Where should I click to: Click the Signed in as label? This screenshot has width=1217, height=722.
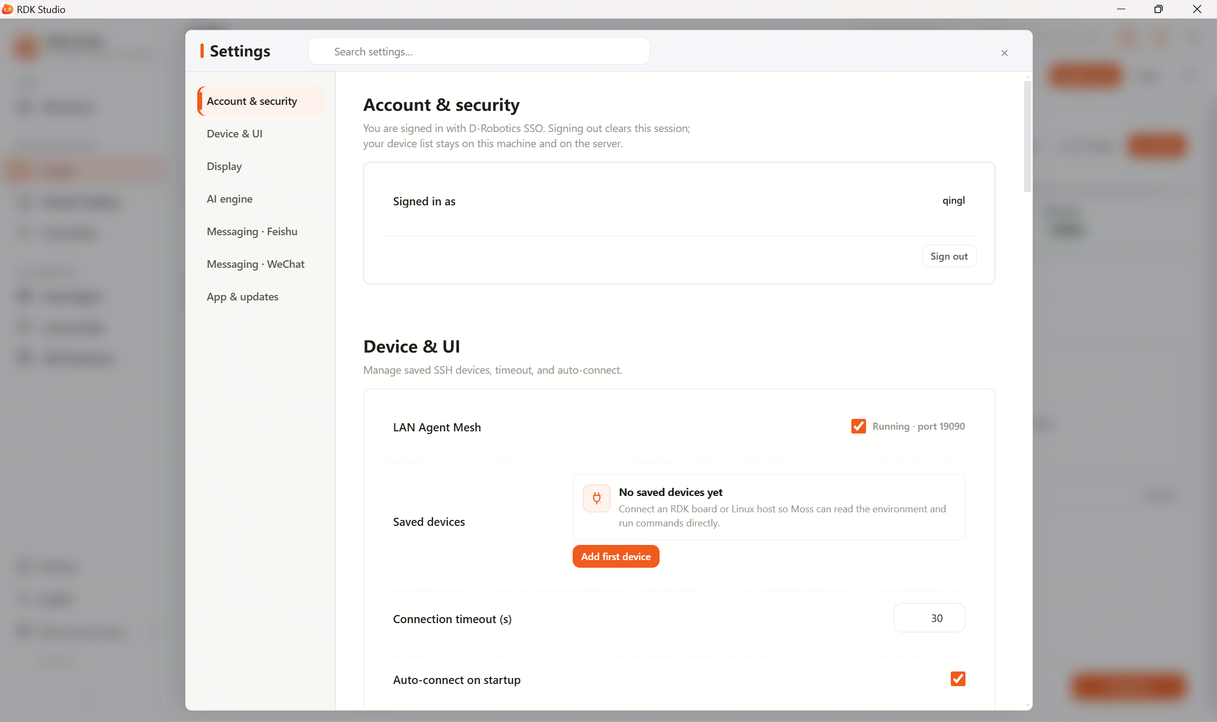tap(424, 202)
